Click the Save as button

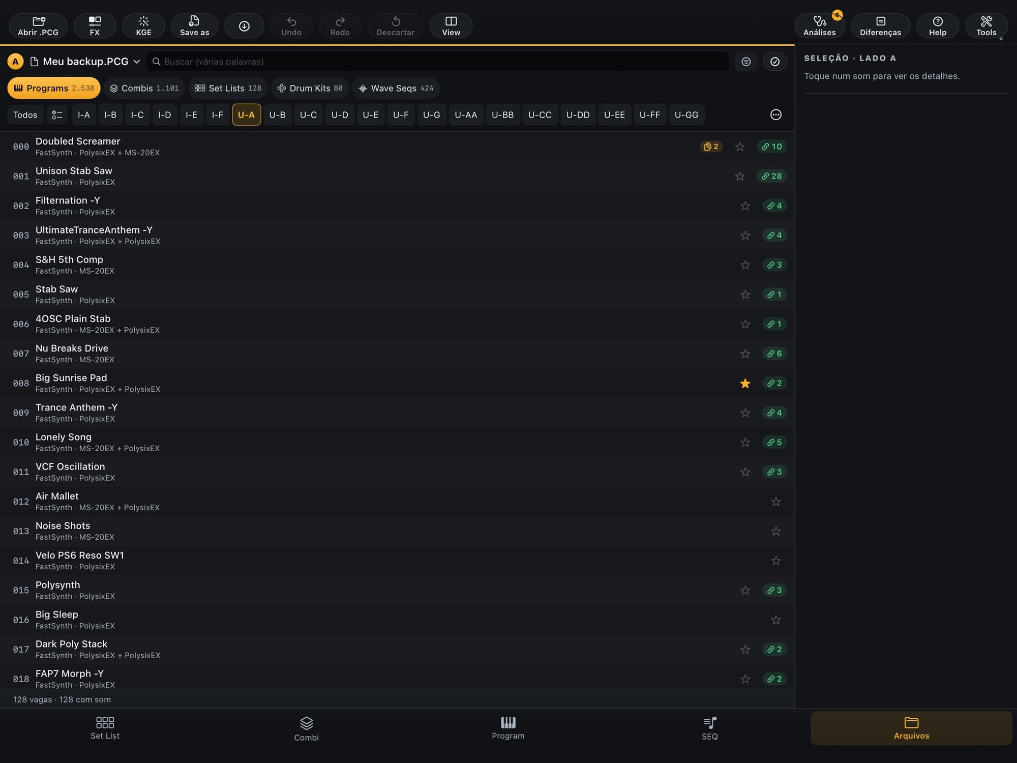194,26
